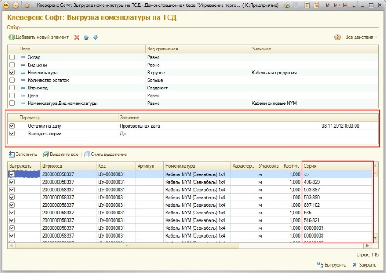Click Больше comparison for Количество остаток
Screen dimensions: 386x273
click(x=198, y=80)
